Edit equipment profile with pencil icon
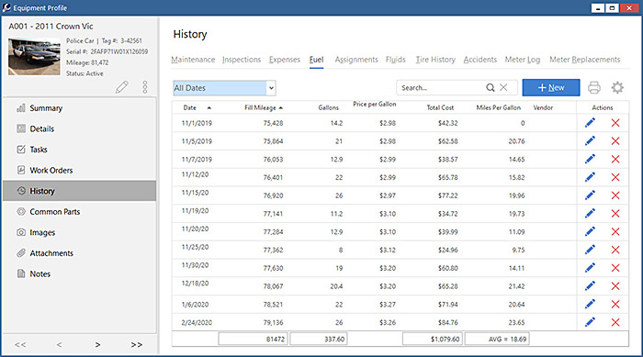Image resolution: width=643 pixels, height=357 pixels. point(122,87)
